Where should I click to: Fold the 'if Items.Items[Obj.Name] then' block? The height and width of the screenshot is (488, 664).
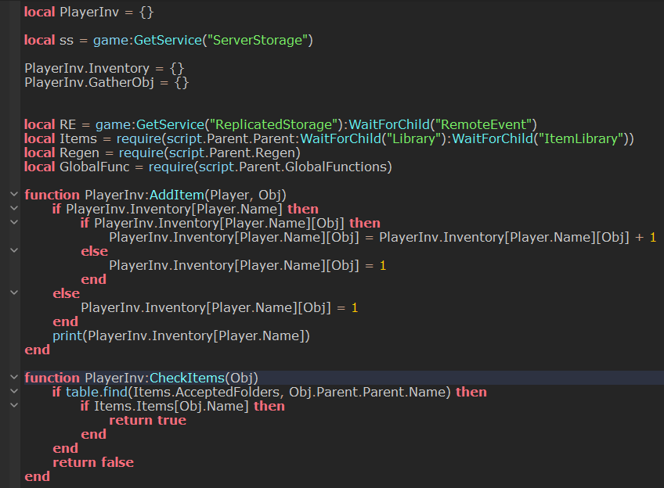pos(14,406)
